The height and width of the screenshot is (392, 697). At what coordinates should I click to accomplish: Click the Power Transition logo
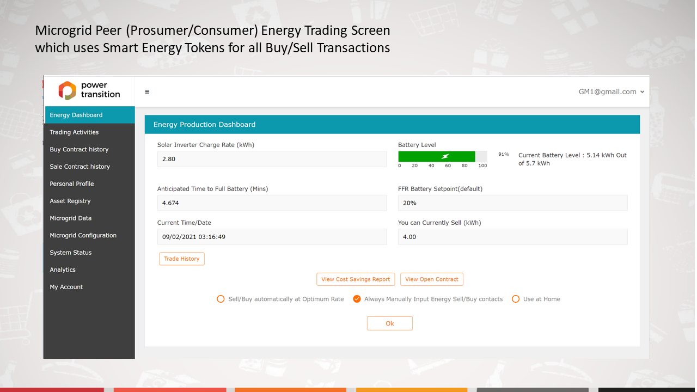coord(89,90)
